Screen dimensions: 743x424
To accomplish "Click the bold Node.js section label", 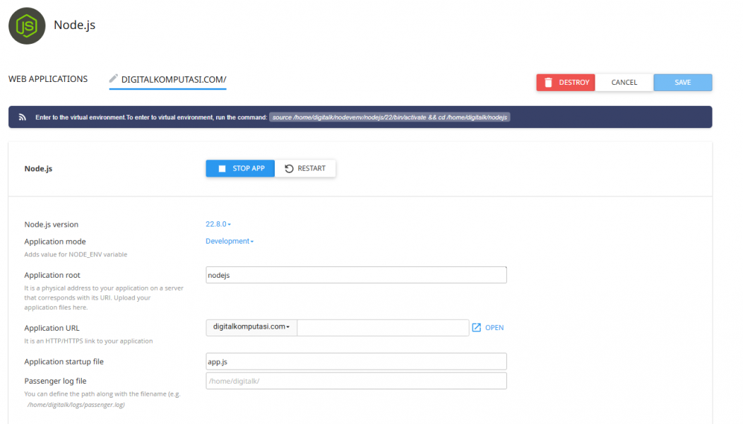I will click(38, 168).
